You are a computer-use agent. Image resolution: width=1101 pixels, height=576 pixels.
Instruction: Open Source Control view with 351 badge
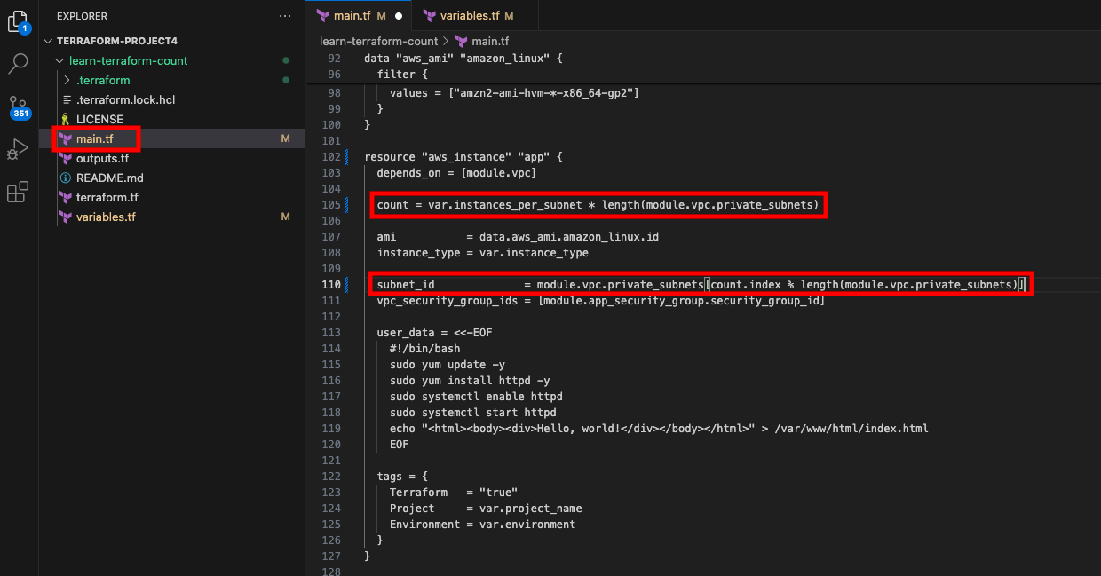tap(19, 107)
